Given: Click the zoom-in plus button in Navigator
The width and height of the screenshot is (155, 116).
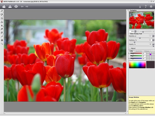Looking at the screenshot, I should pyautogui.click(x=153, y=31).
